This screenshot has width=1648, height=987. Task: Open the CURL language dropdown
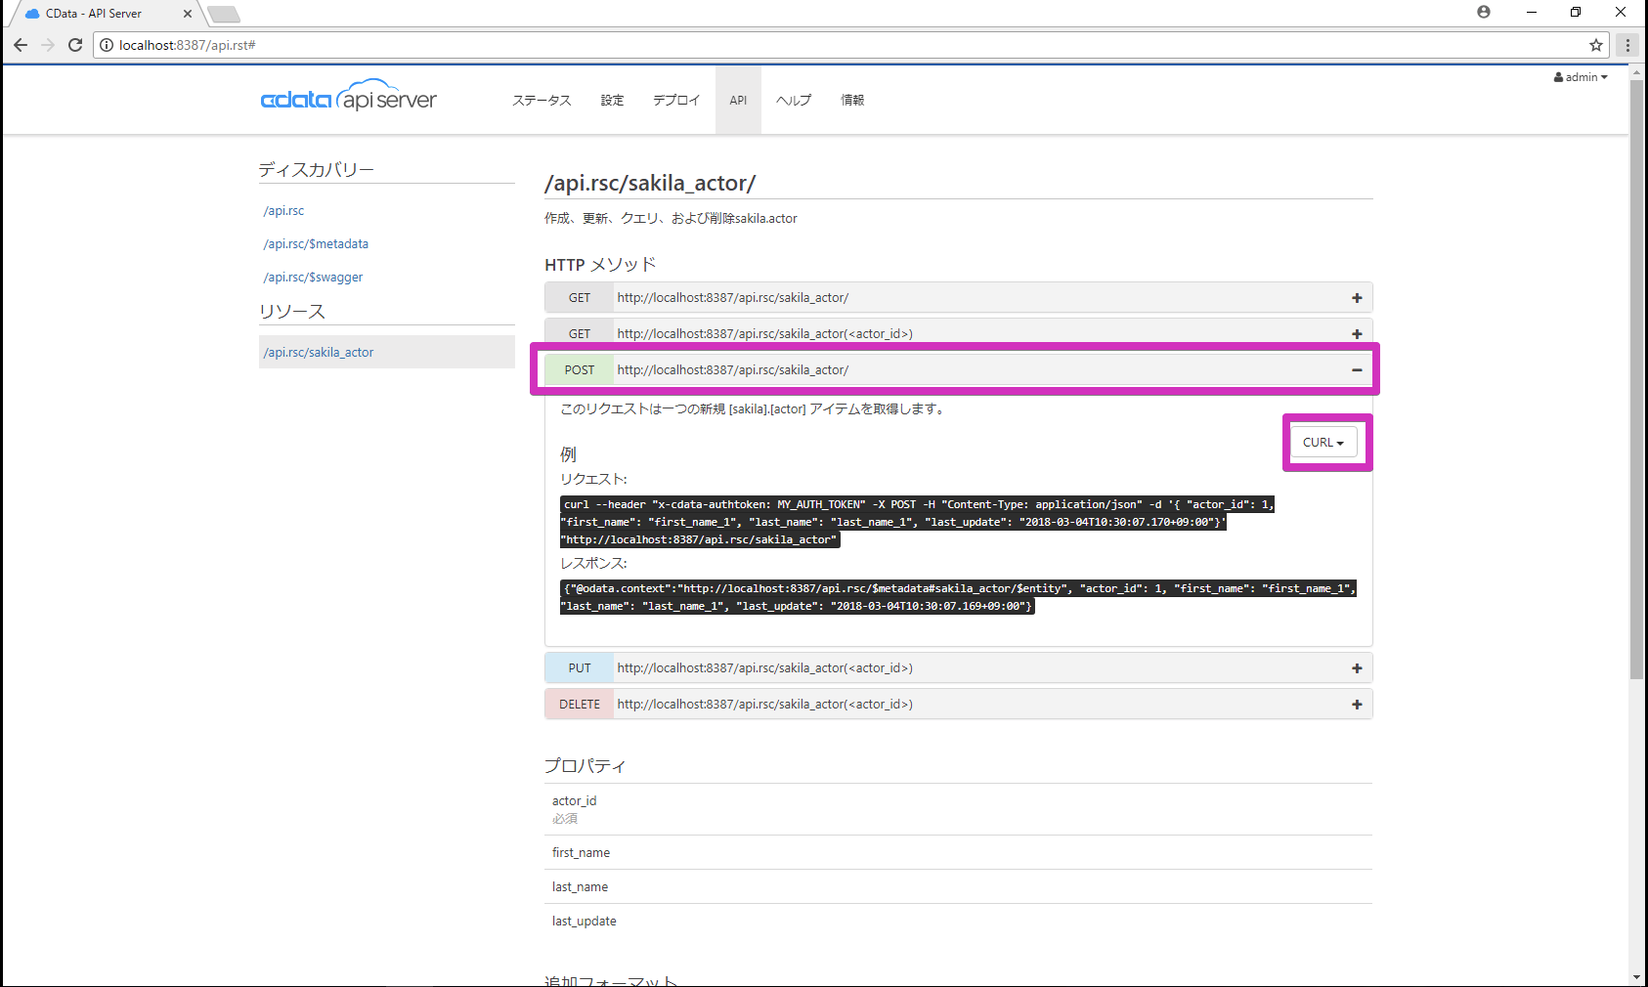pyautogui.click(x=1323, y=443)
